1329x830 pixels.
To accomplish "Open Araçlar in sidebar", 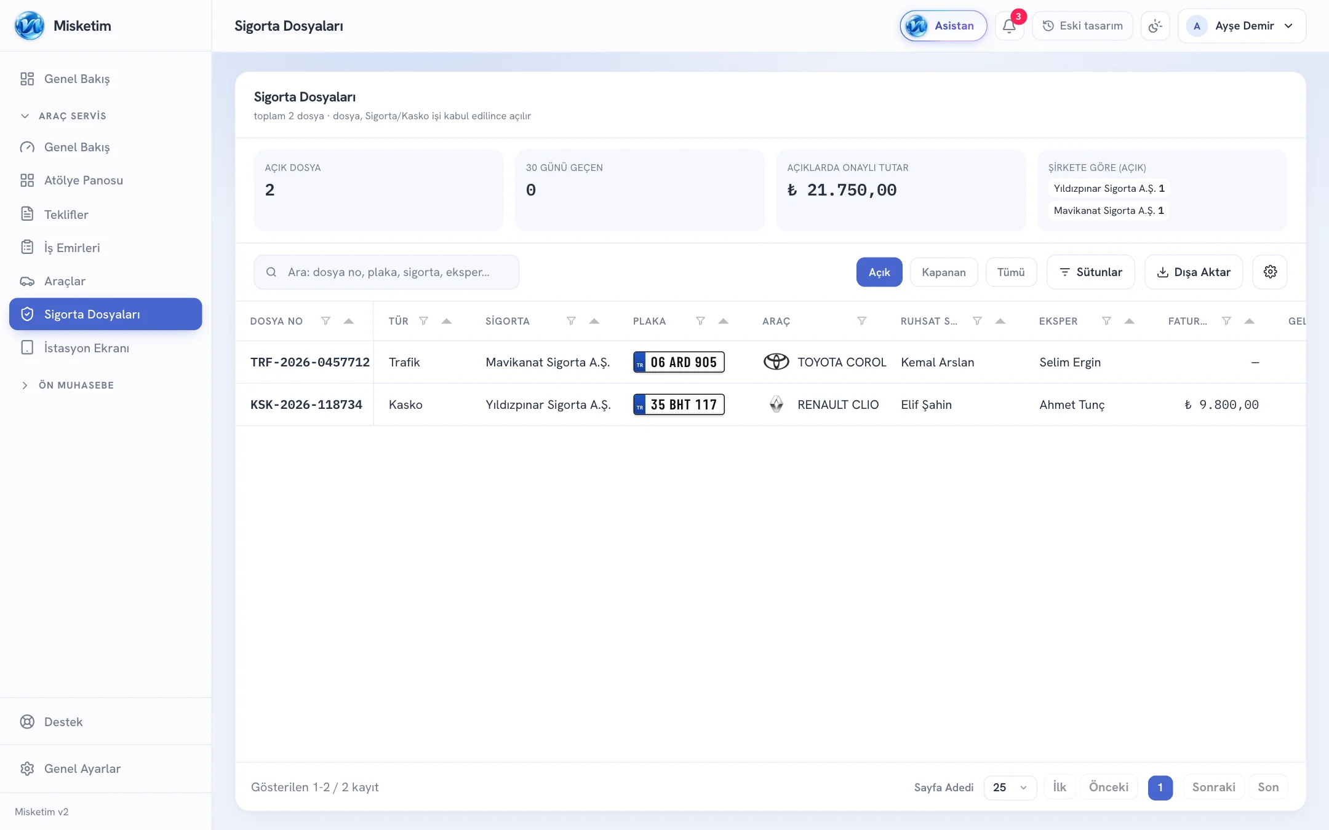I will point(106,281).
